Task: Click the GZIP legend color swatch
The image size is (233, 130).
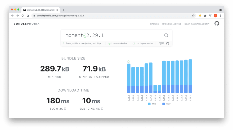Action: tap(163, 104)
